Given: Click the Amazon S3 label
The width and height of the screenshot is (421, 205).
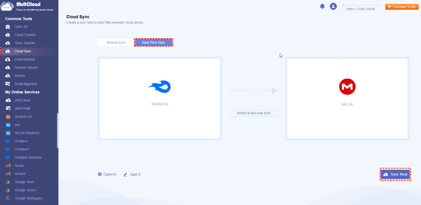Looking at the screenshot, I should [x=24, y=116].
